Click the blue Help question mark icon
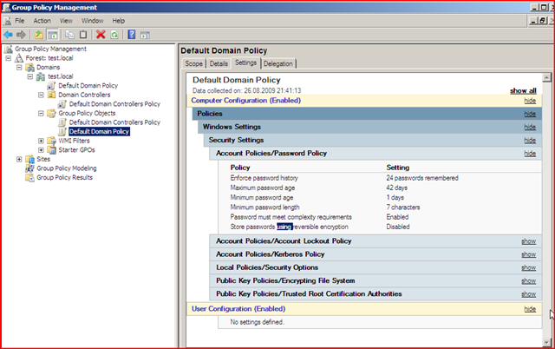 (x=132, y=35)
